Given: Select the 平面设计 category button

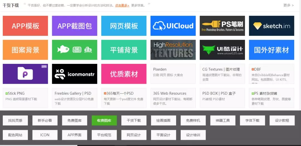Looking at the screenshot, I should 163,135.
